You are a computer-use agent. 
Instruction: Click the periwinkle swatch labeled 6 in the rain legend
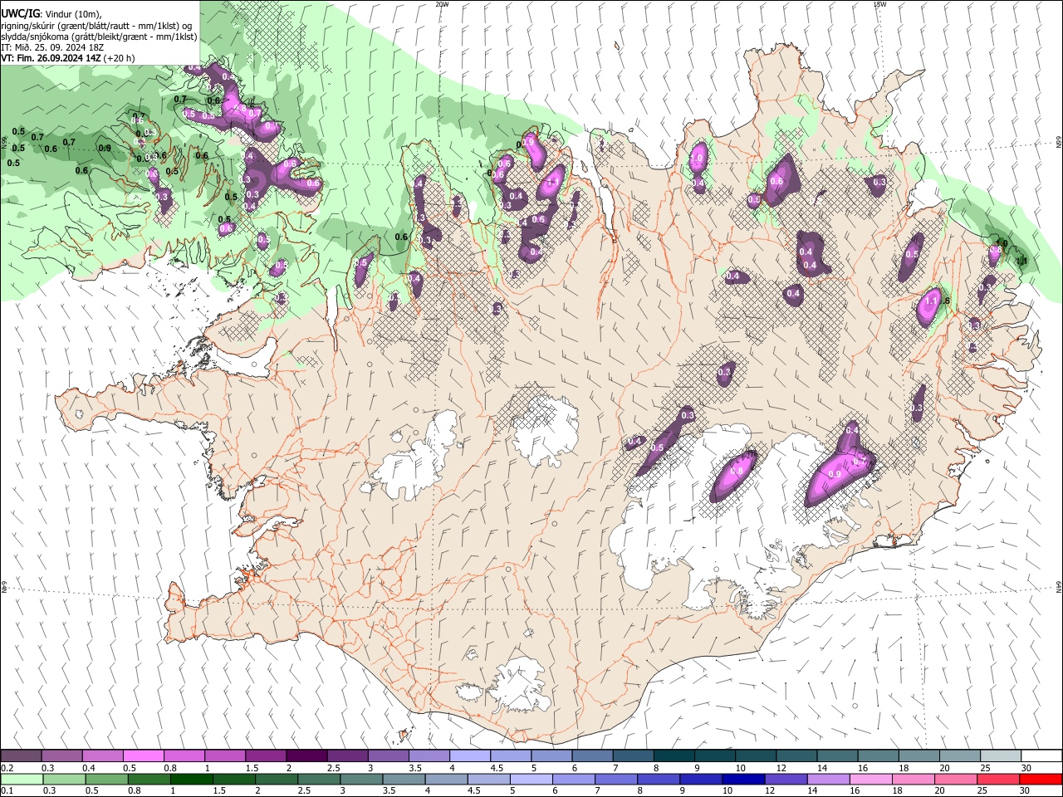coord(574,779)
